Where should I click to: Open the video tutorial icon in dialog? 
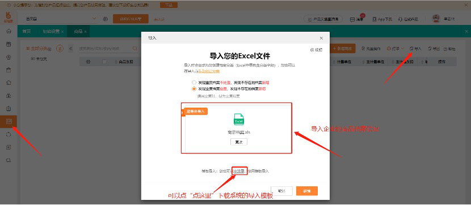tap(312, 50)
